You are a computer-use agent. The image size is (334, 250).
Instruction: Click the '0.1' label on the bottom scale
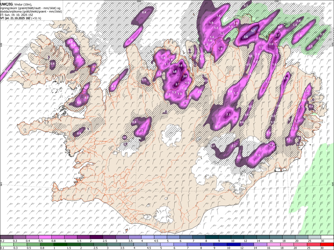click(2, 248)
